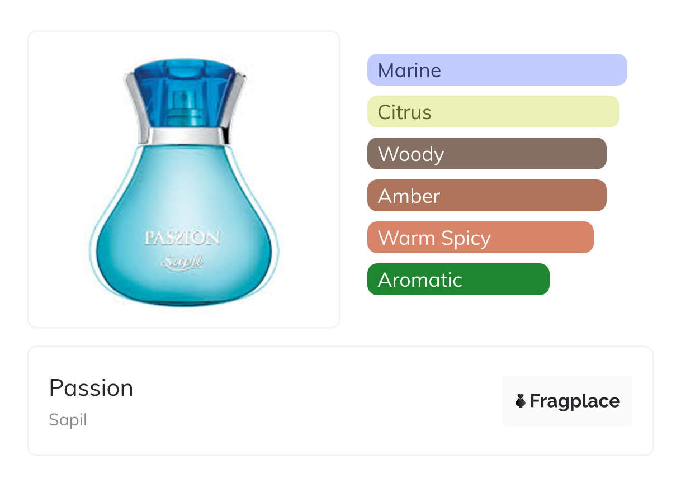Click the Fragplace wordmark text
Image resolution: width=681 pixels, height=483 pixels.
tap(575, 401)
